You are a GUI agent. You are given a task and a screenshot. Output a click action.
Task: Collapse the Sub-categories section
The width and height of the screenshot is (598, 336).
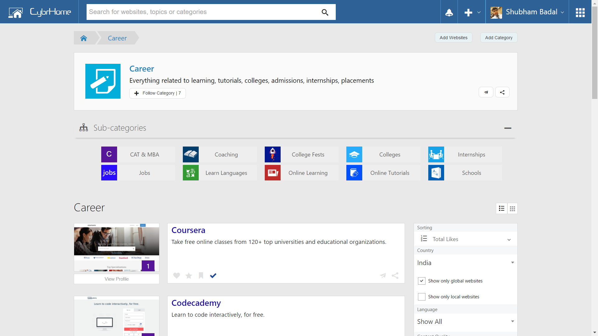point(508,128)
